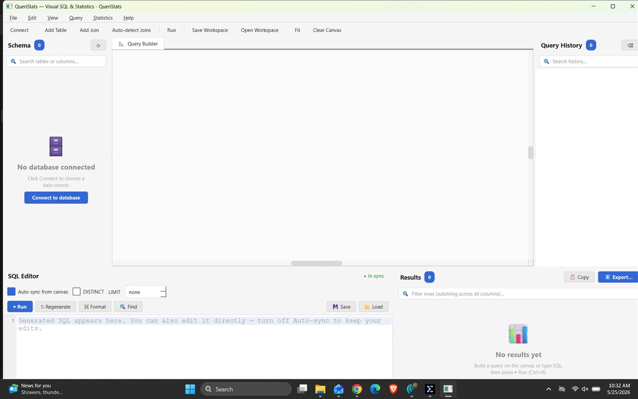Click the Windows taskbar Search box

click(246, 389)
